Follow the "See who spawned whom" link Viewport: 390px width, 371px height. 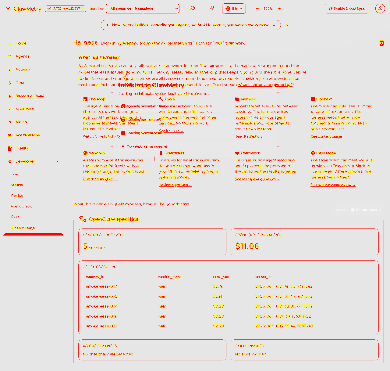click(257, 179)
